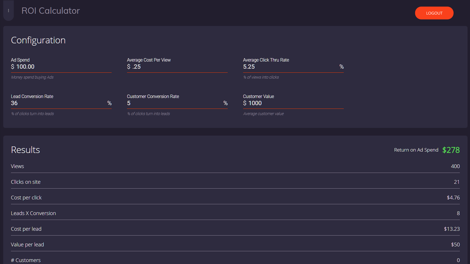Click the ROI Calculator page title
Screen dimensions: 470x264
[51, 11]
